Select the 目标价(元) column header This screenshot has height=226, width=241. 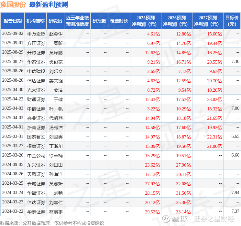232,21
